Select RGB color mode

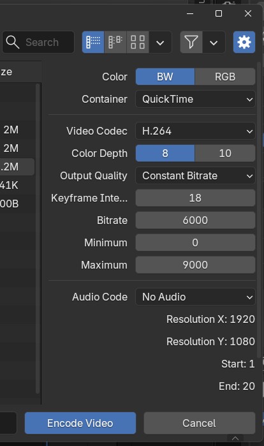click(x=225, y=77)
